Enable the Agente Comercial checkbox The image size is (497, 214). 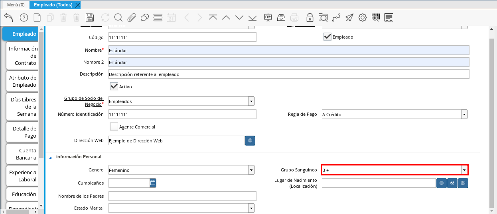tap(114, 126)
